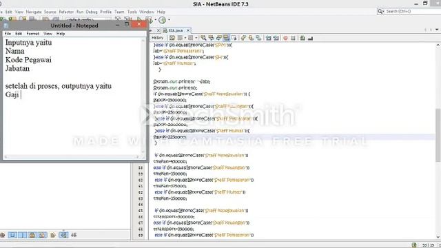Viewport: 441px width, 248px height.
Task: Click editor scrollbar down arrow
Action: coord(438,237)
